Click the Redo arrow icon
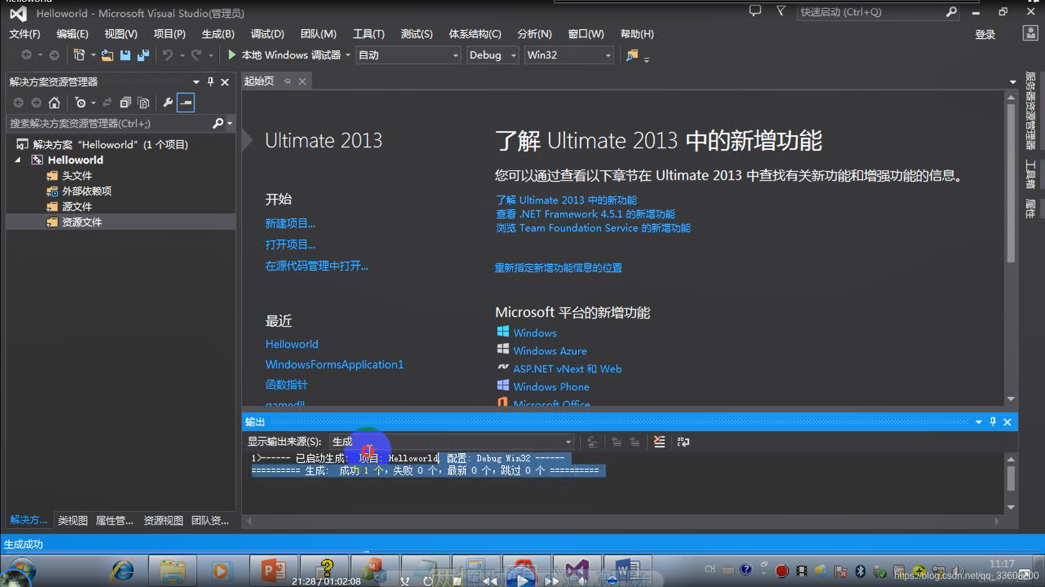1045x587 pixels. coord(196,55)
